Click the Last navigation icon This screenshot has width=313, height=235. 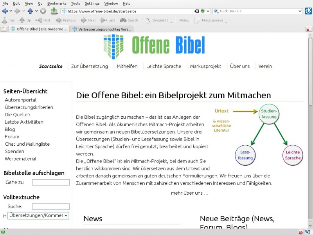104,20
